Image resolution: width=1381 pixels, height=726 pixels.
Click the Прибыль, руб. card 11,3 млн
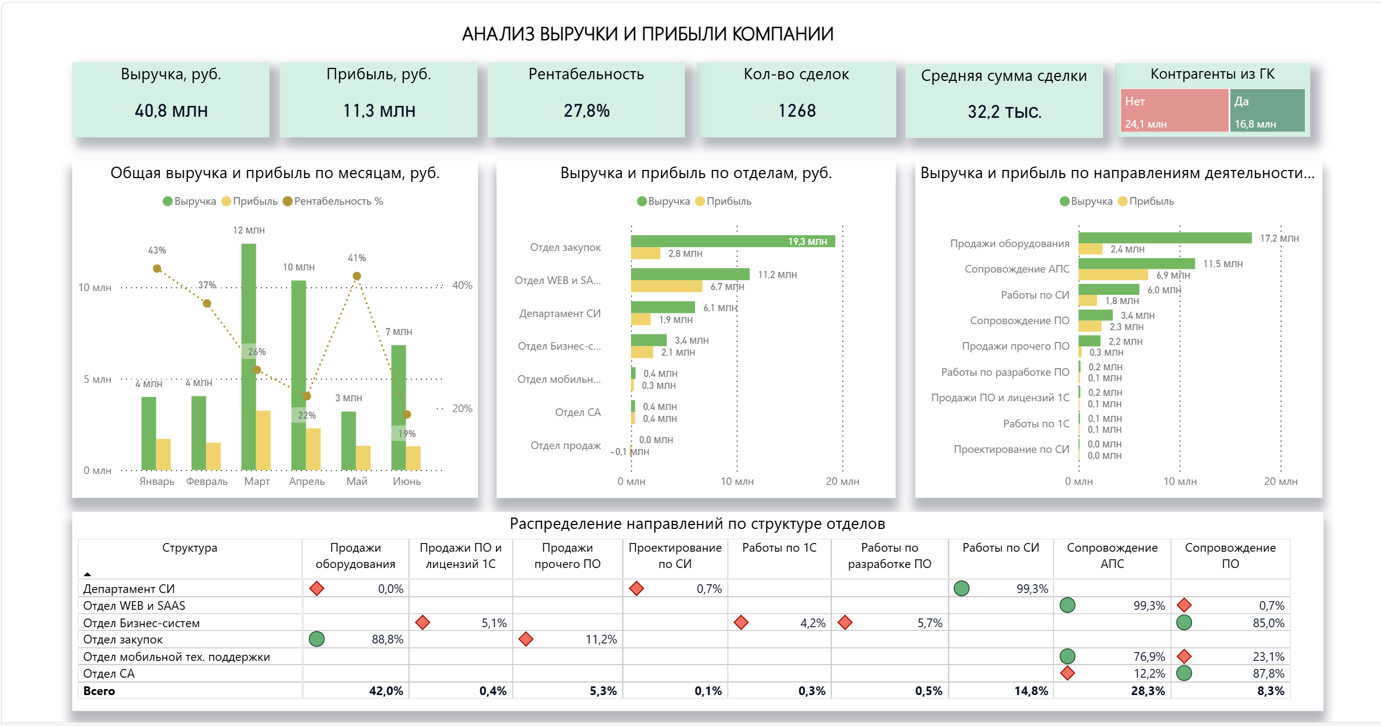379,99
